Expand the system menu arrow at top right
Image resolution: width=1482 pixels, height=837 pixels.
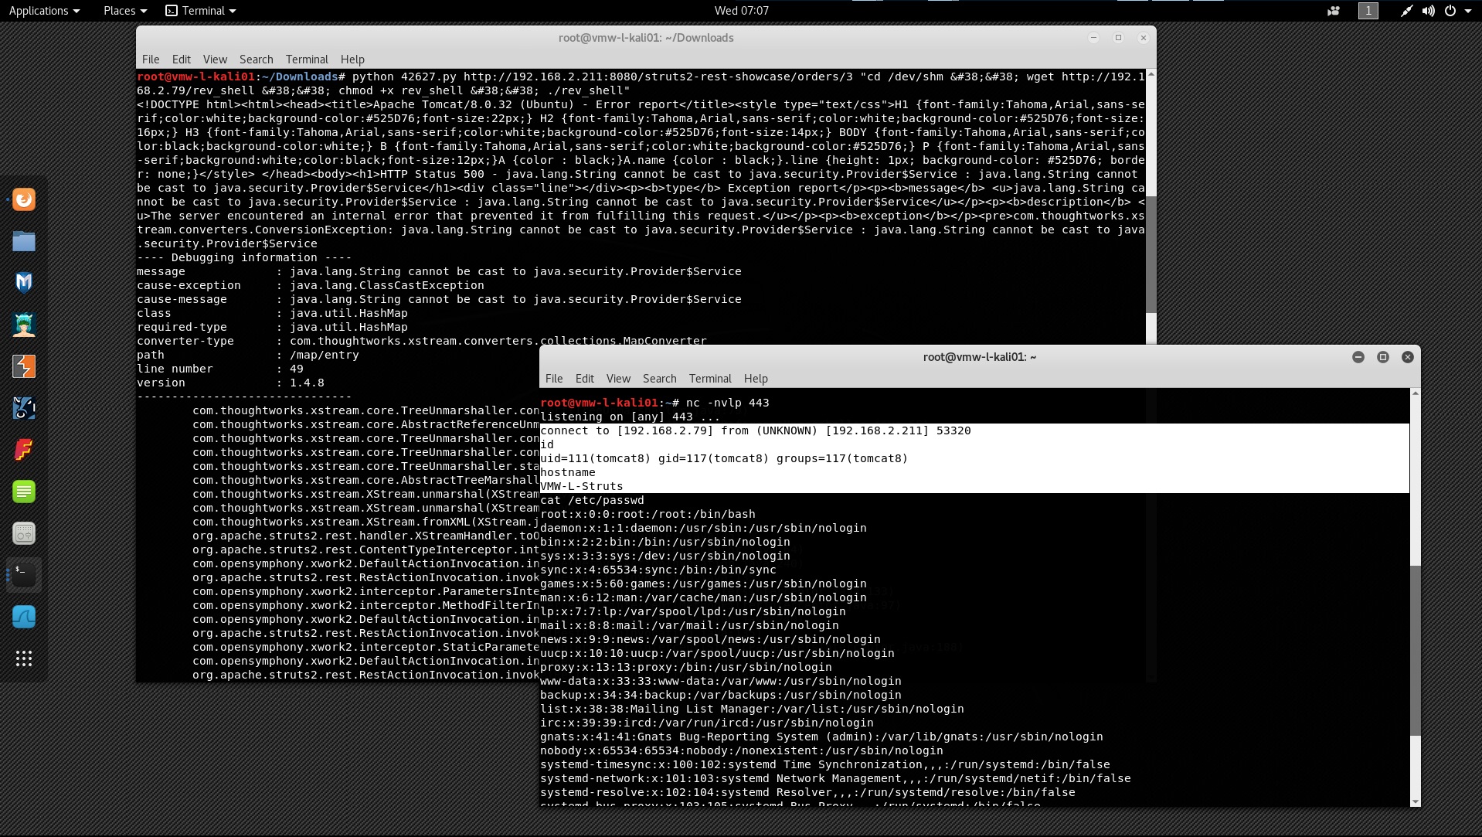point(1468,11)
